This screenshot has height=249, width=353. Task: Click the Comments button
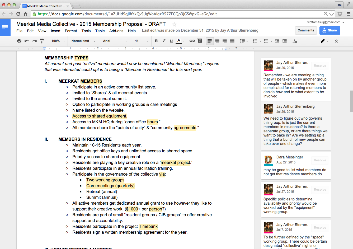[306, 30]
